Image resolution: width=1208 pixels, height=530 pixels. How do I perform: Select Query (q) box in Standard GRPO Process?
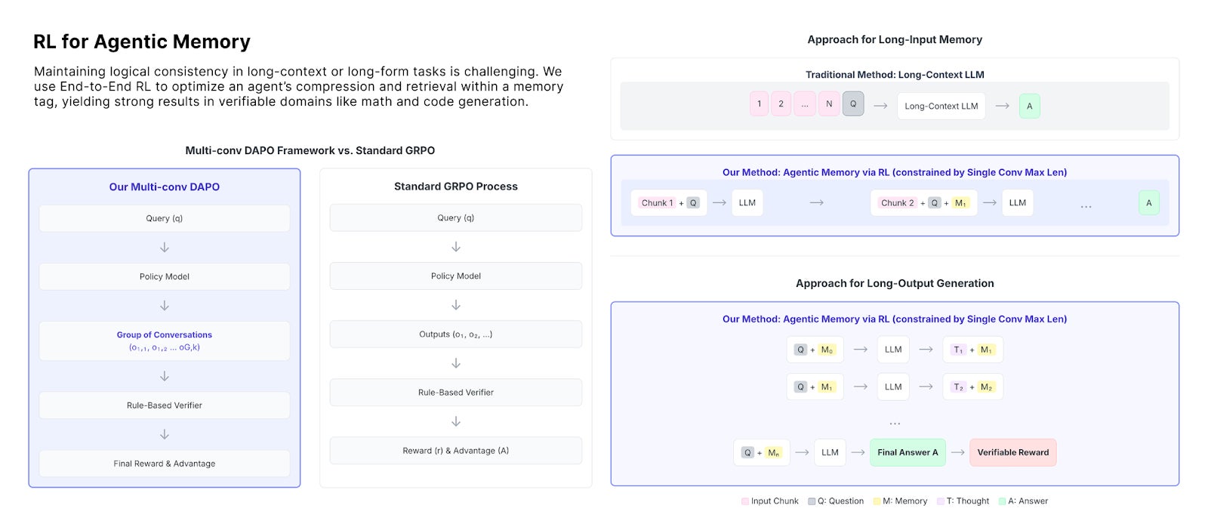[456, 217]
